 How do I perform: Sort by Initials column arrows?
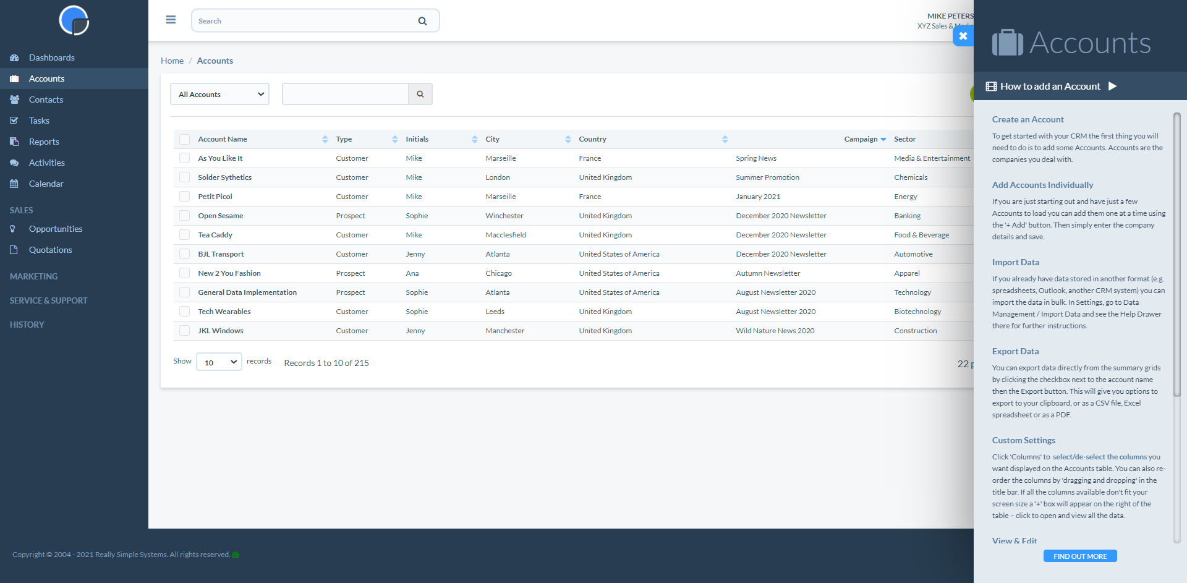475,139
